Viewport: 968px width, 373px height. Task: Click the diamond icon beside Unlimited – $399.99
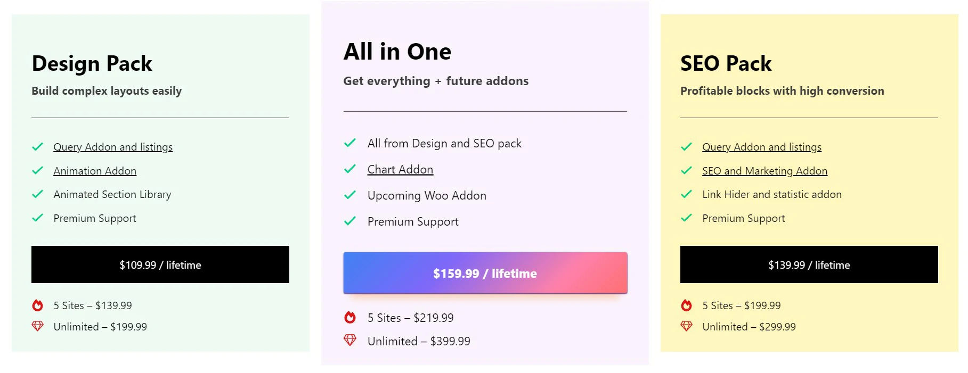350,341
